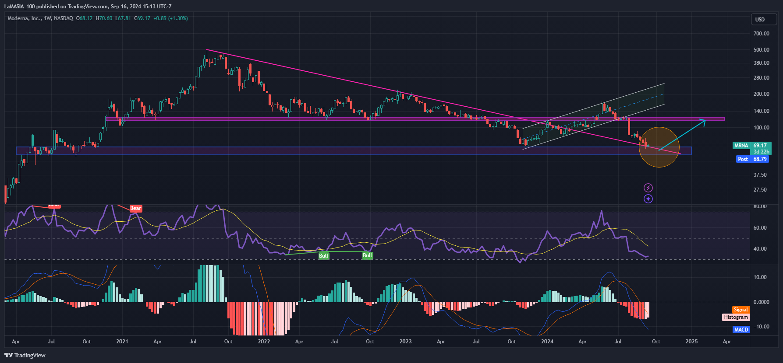Image resolution: width=783 pixels, height=363 pixels.
Task: Select the Histogram label
Action: [736, 317]
